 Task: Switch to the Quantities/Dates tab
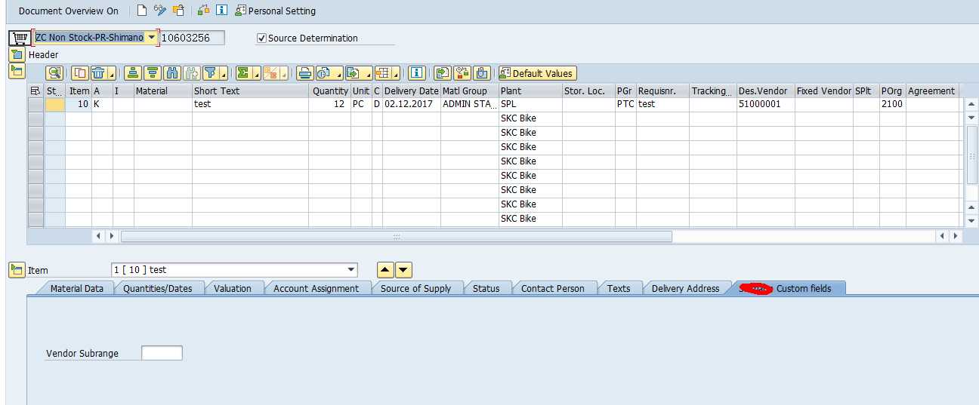click(x=157, y=288)
